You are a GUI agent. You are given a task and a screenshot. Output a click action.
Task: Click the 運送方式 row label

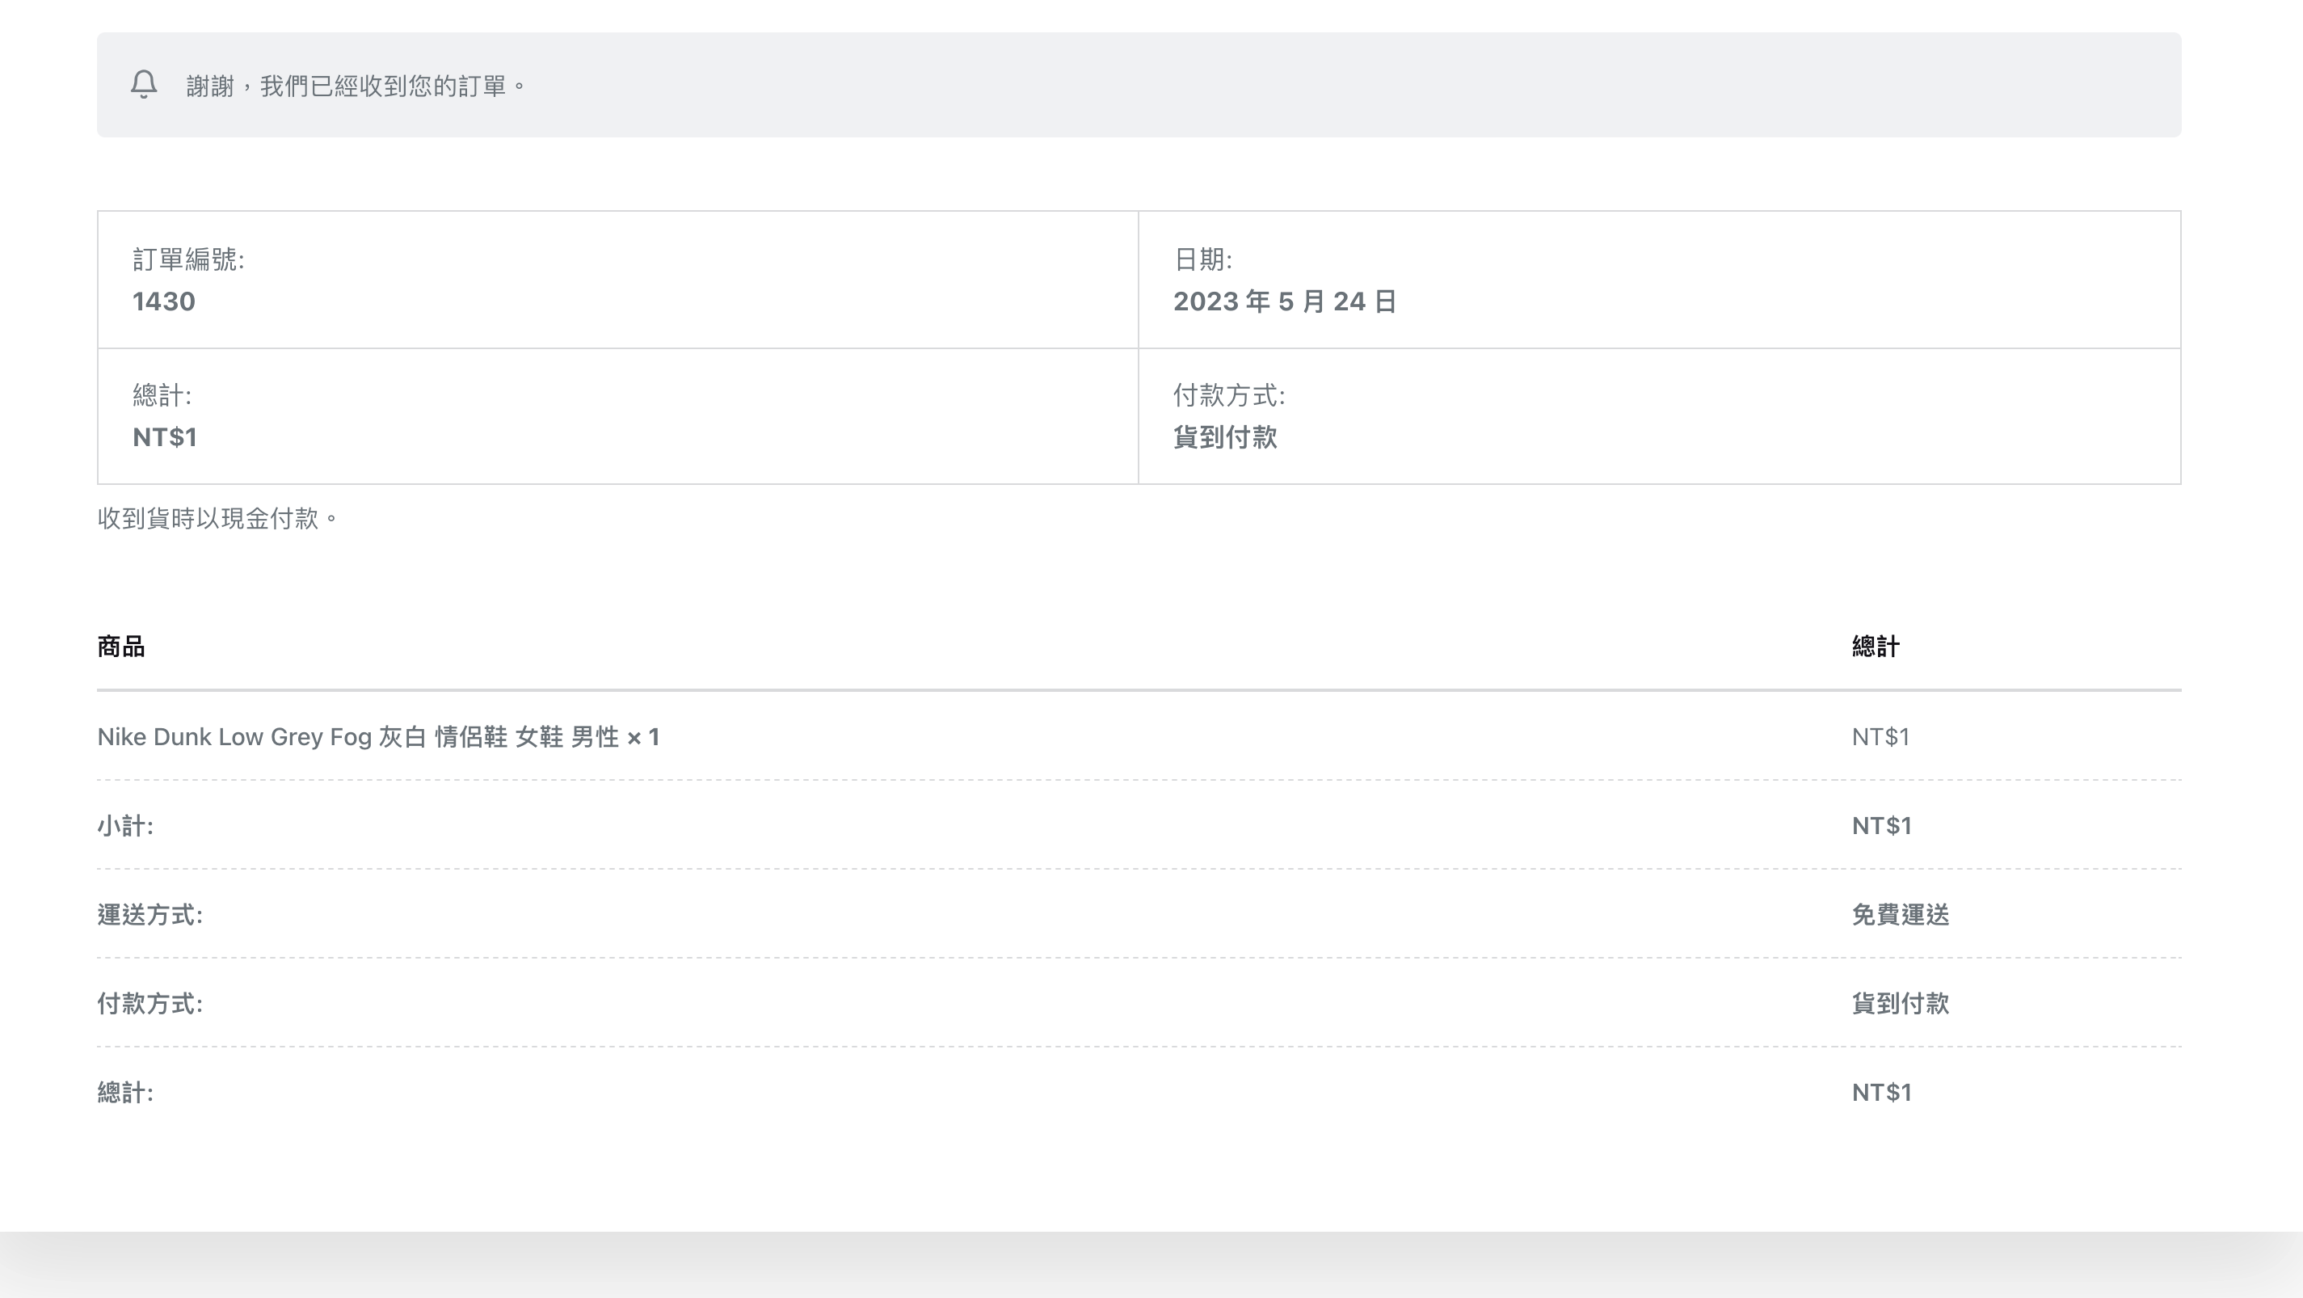coord(150,915)
